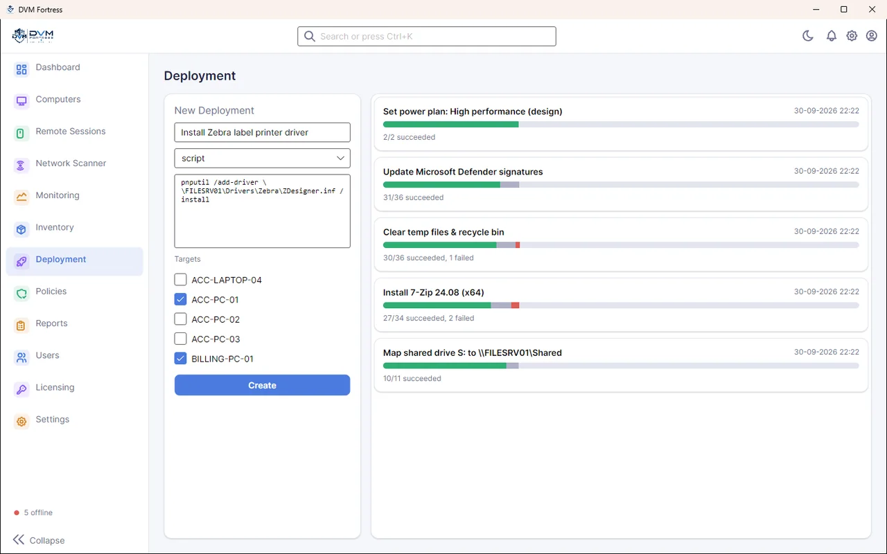The height and width of the screenshot is (554, 887).
Task: Click the Create deployment button
Action: coord(262,385)
